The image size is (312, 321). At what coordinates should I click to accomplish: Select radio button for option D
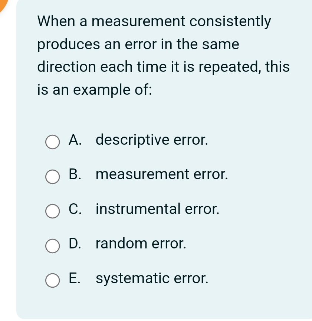[52, 245]
